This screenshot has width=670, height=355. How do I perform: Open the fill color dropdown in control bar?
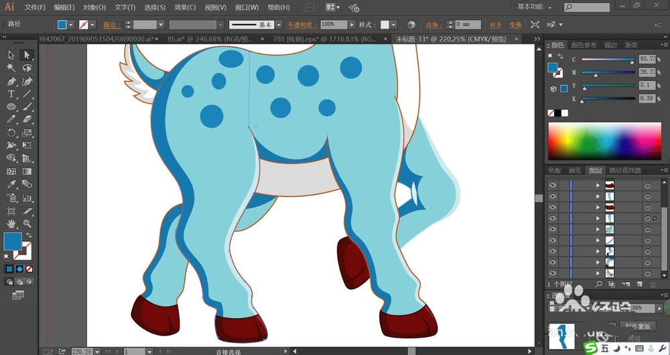click(71, 25)
